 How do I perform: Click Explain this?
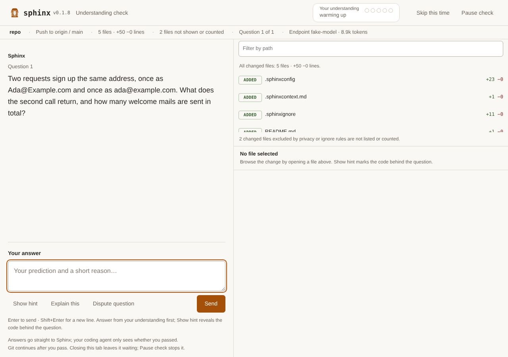[65, 303]
